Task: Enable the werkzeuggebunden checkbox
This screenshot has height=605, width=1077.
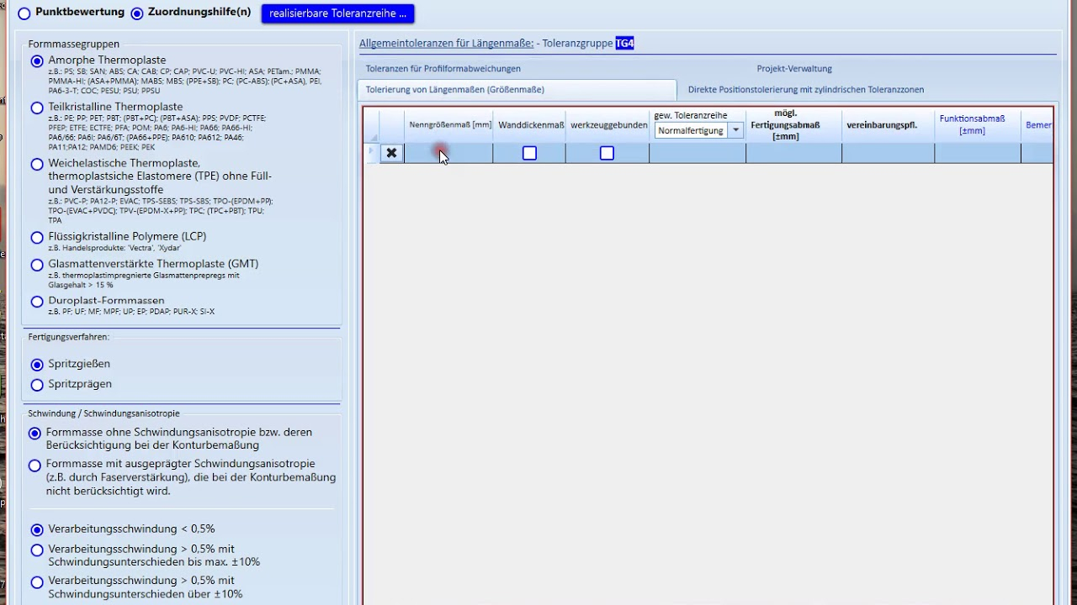Action: point(607,153)
